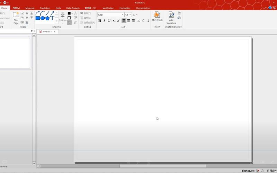Image resolution: width=277 pixels, height=173 pixels.
Task: Open the Molecule ribbon tab
Action: [30, 8]
